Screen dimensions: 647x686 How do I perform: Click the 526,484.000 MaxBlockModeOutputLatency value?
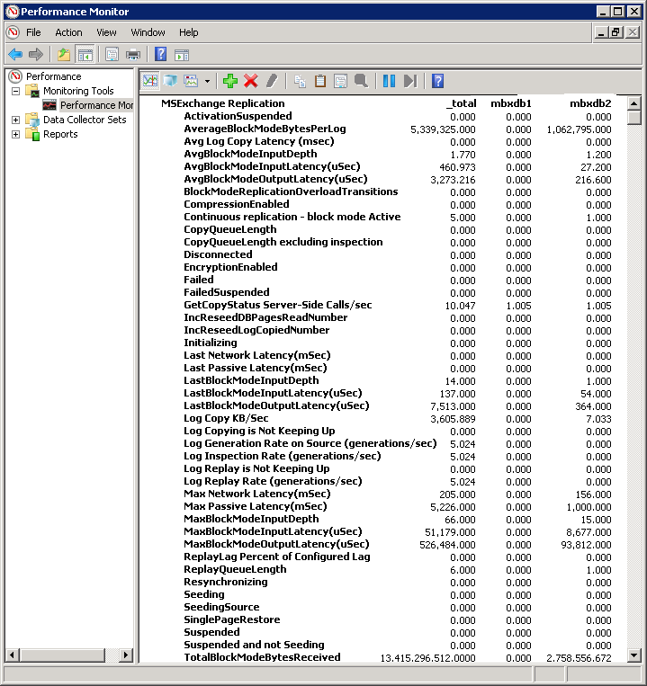[447, 545]
